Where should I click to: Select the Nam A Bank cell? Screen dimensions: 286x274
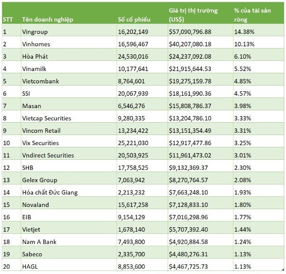(x=69, y=242)
